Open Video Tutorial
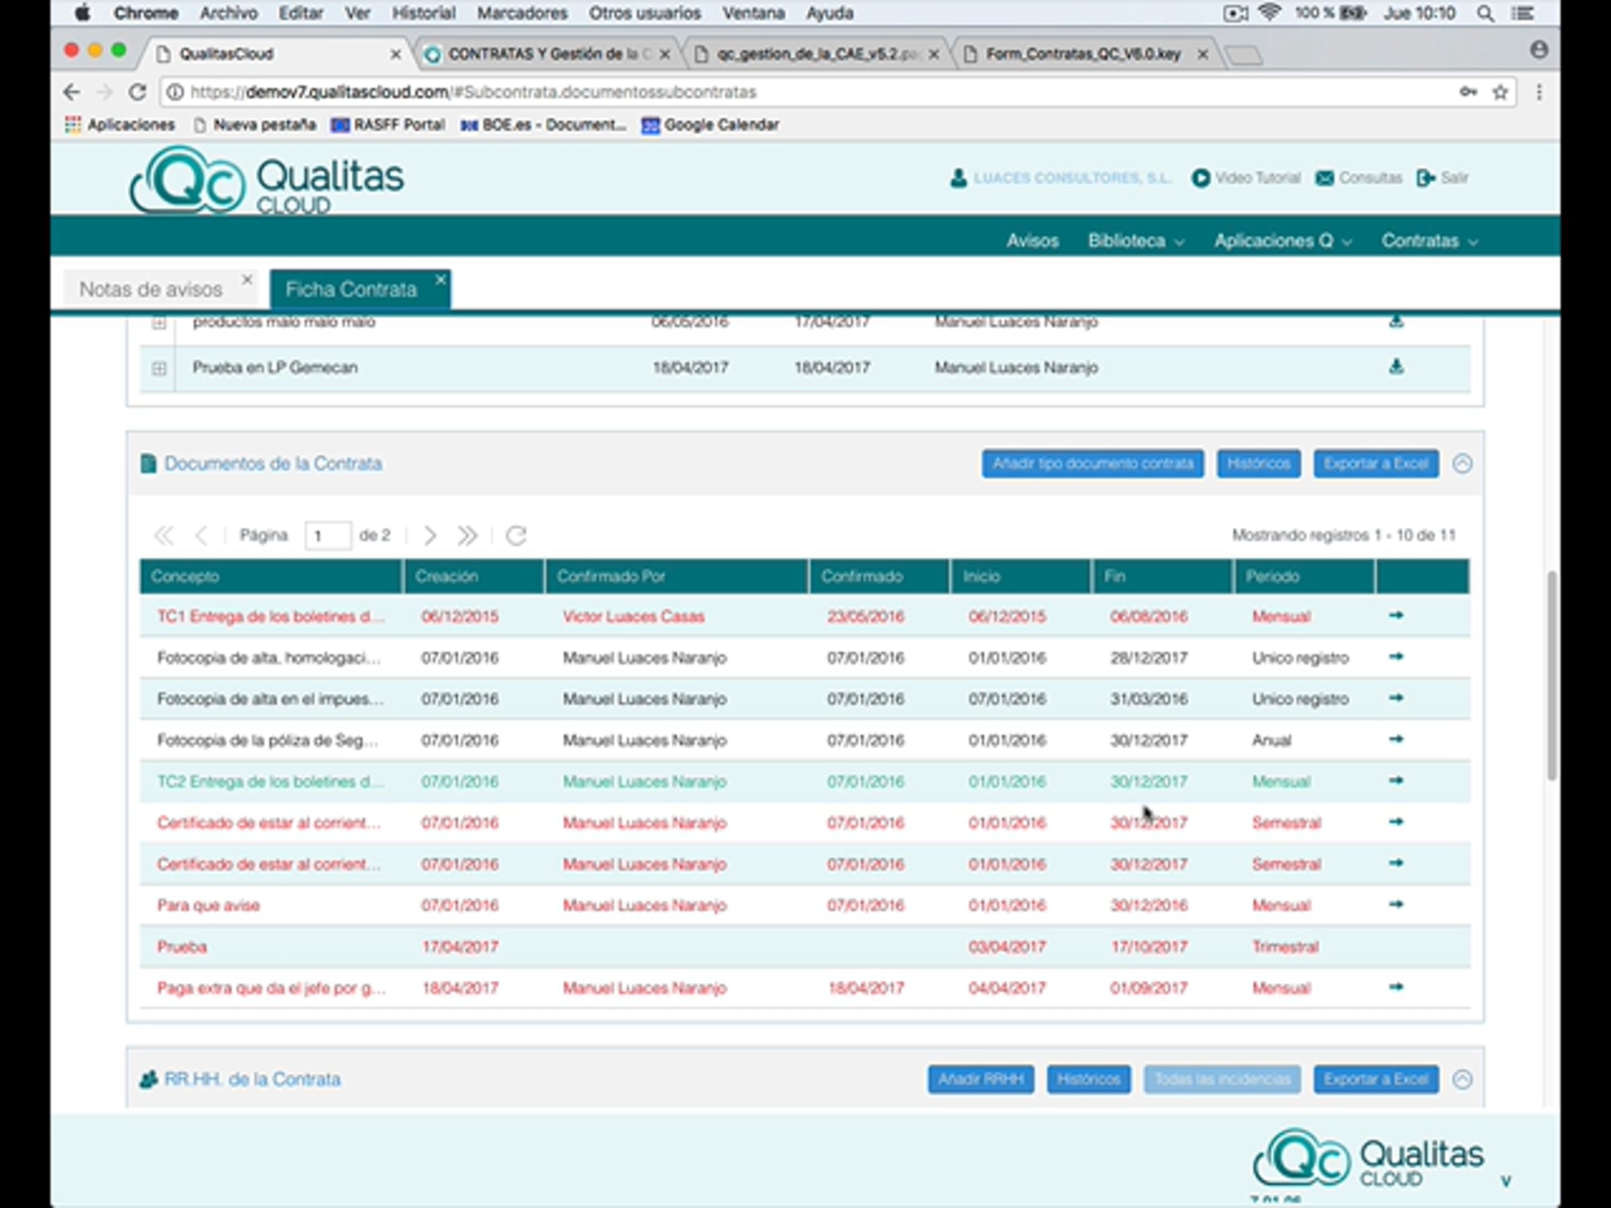The width and height of the screenshot is (1611, 1208). (1246, 179)
